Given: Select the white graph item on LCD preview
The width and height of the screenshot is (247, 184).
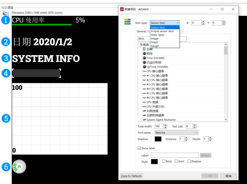Looking at the screenshot, I should (60, 119).
